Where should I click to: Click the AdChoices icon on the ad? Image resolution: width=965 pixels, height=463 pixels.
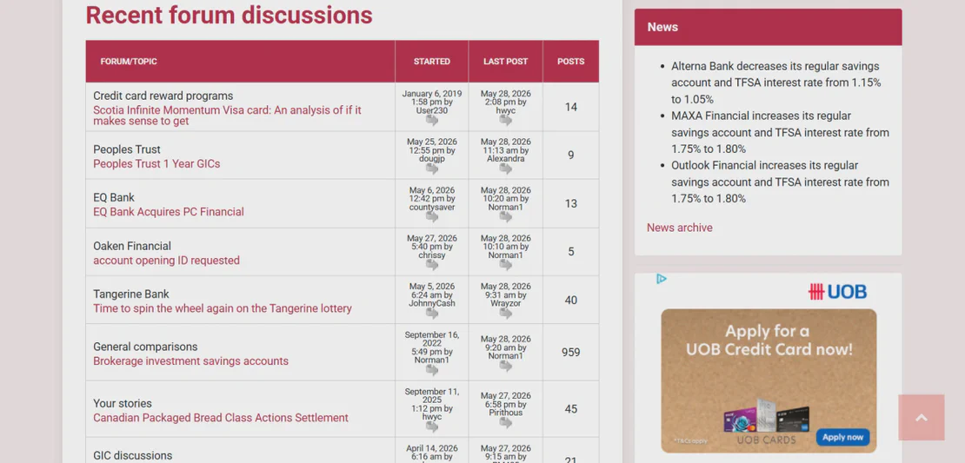(662, 279)
